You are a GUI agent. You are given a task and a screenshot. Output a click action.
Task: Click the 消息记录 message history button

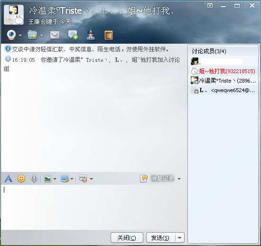pyautogui.click(x=160, y=179)
